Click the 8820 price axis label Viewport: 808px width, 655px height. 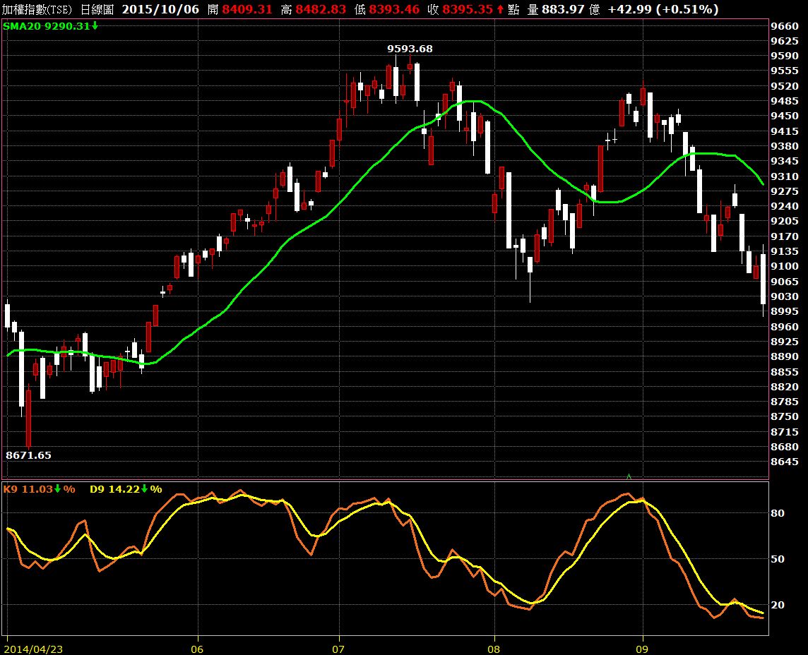click(x=785, y=386)
